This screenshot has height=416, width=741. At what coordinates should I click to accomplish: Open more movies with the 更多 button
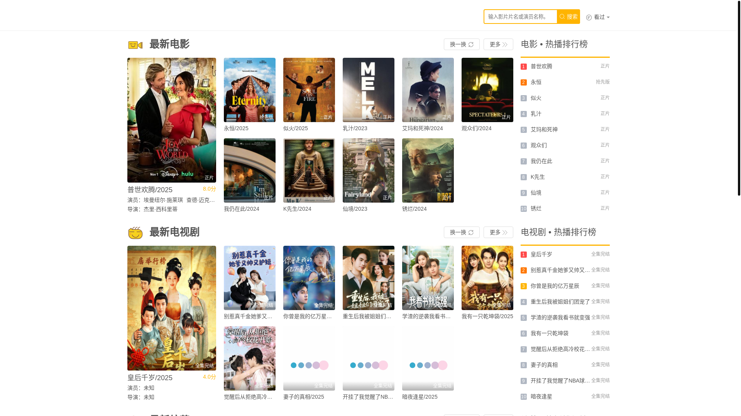pos(498,44)
